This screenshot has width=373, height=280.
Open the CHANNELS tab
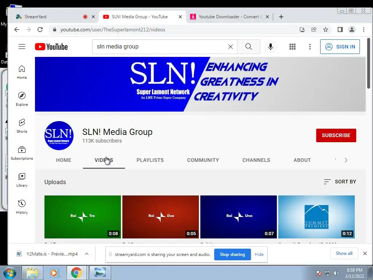[256, 160]
